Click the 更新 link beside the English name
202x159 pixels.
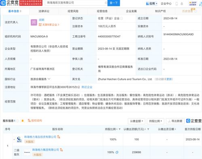pyautogui.click(x=169, y=79)
